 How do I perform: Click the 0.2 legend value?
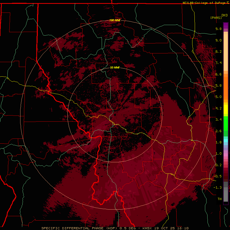pyautogui.click(x=218, y=165)
